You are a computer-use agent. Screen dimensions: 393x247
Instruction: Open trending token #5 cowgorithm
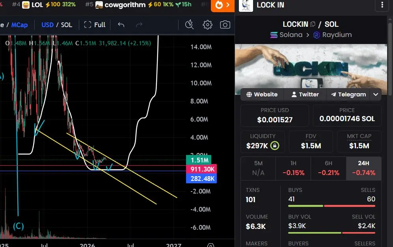(138, 4)
